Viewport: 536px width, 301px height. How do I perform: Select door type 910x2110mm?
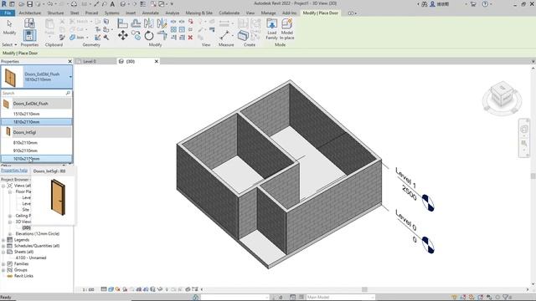(x=37, y=150)
